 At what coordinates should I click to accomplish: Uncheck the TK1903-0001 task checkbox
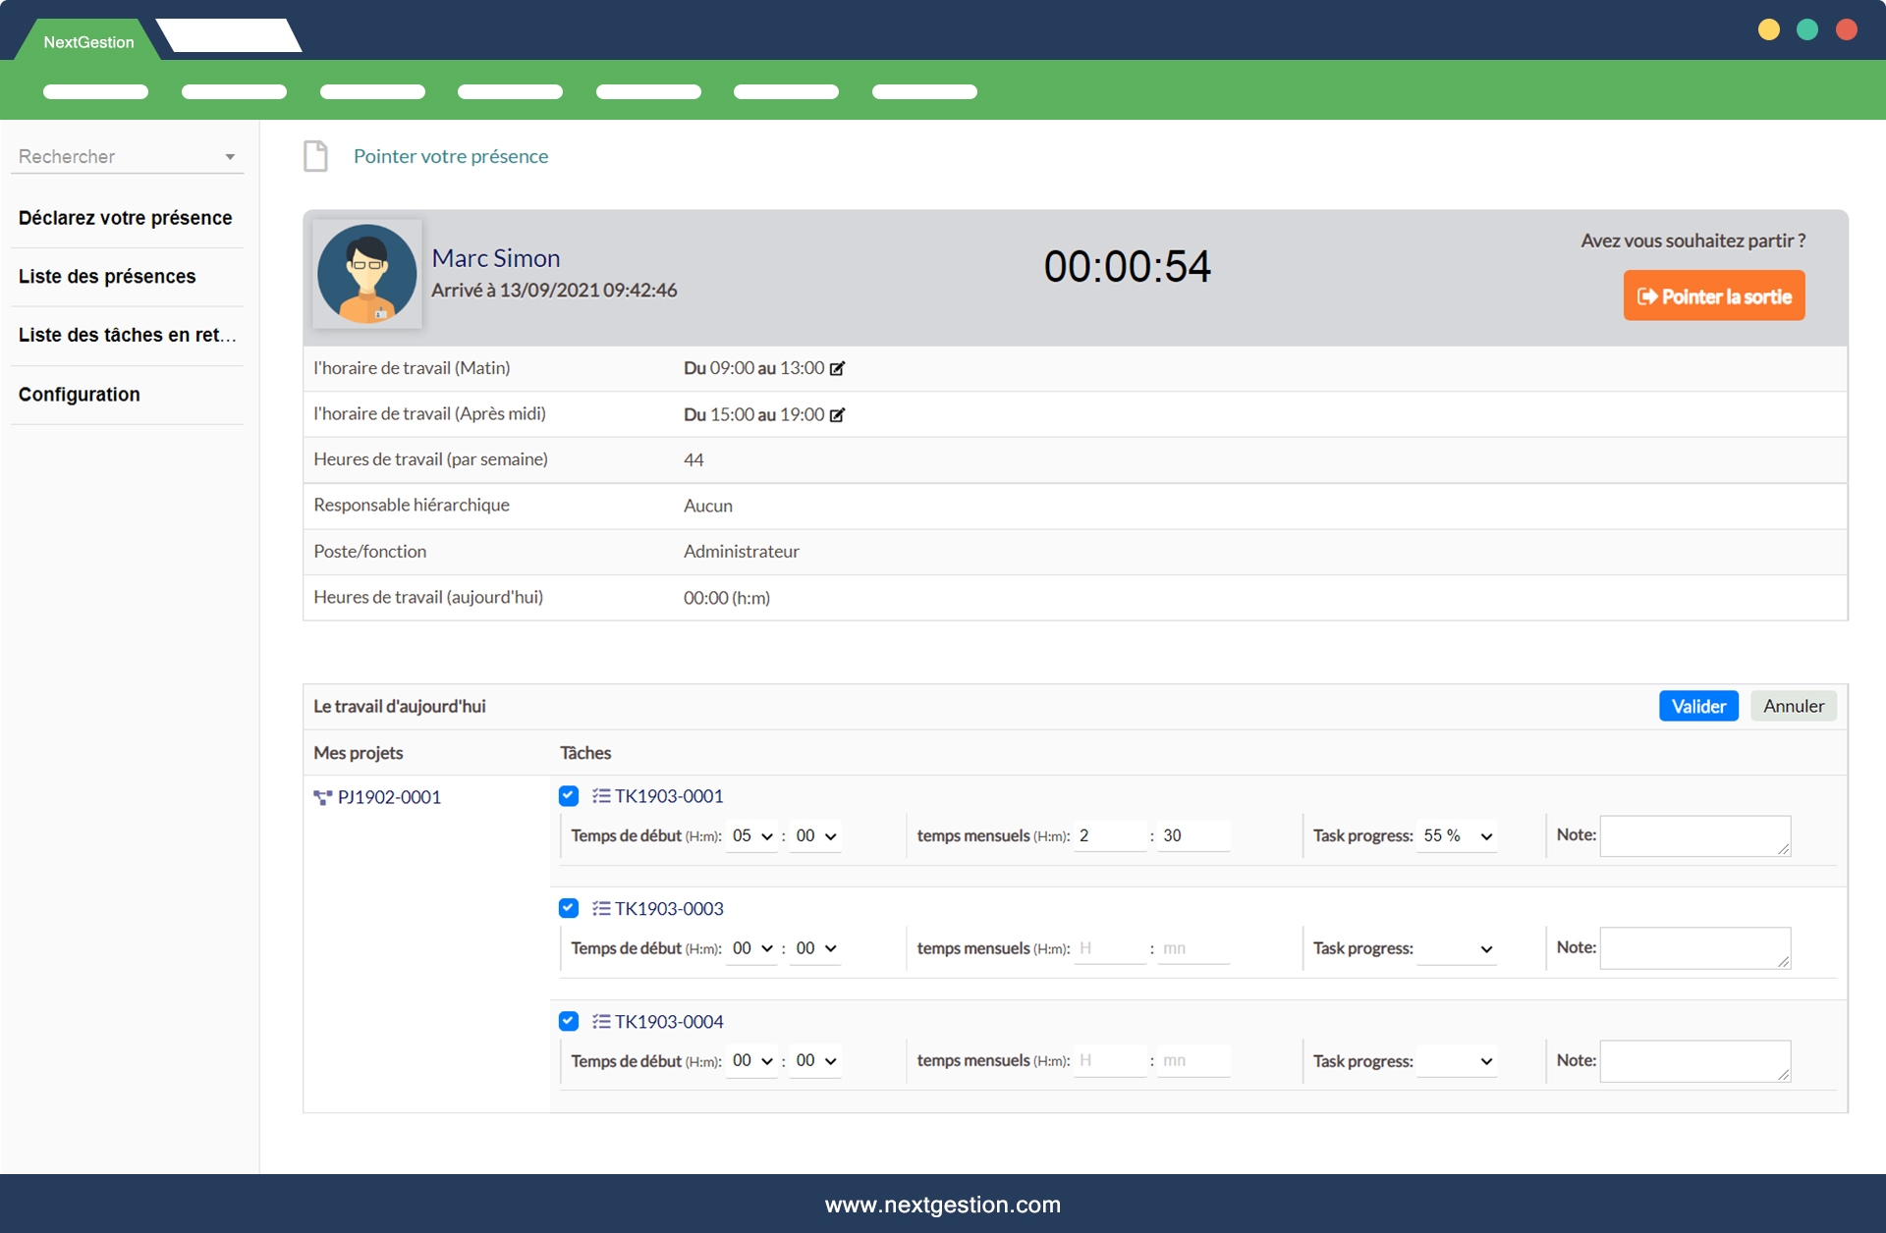coord(569,796)
